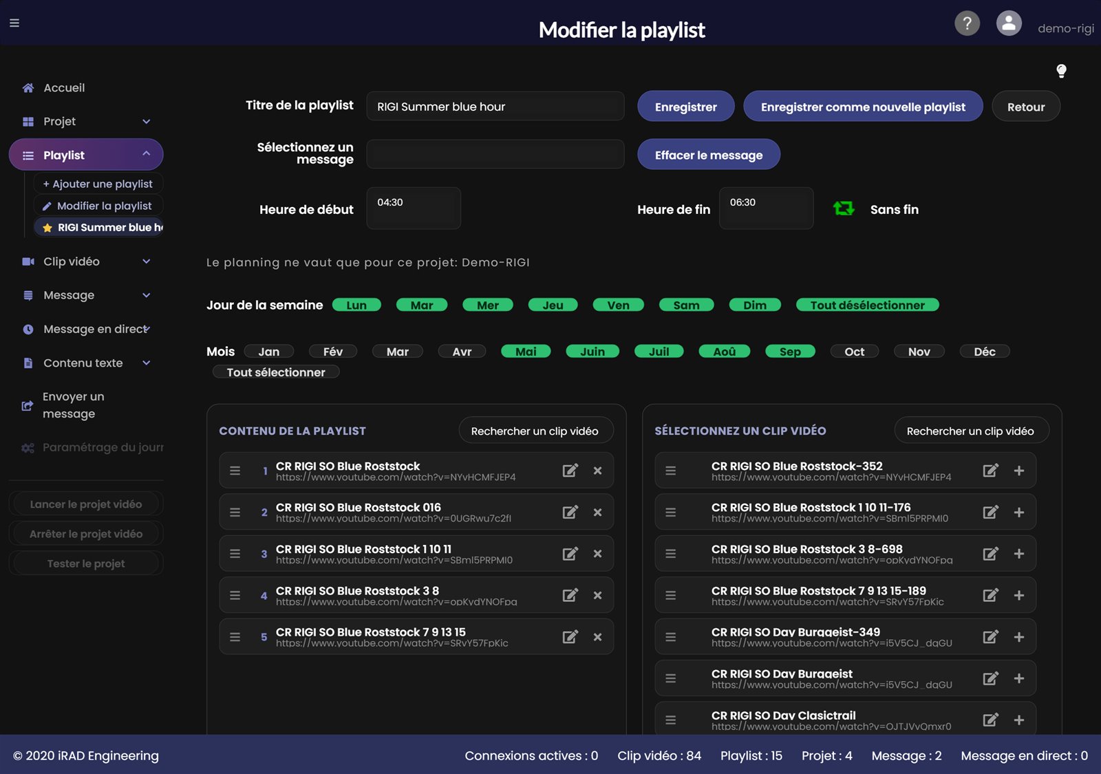Add clip CR RIGI SO Blue Roststock 7 9 13 15-189

click(1019, 595)
